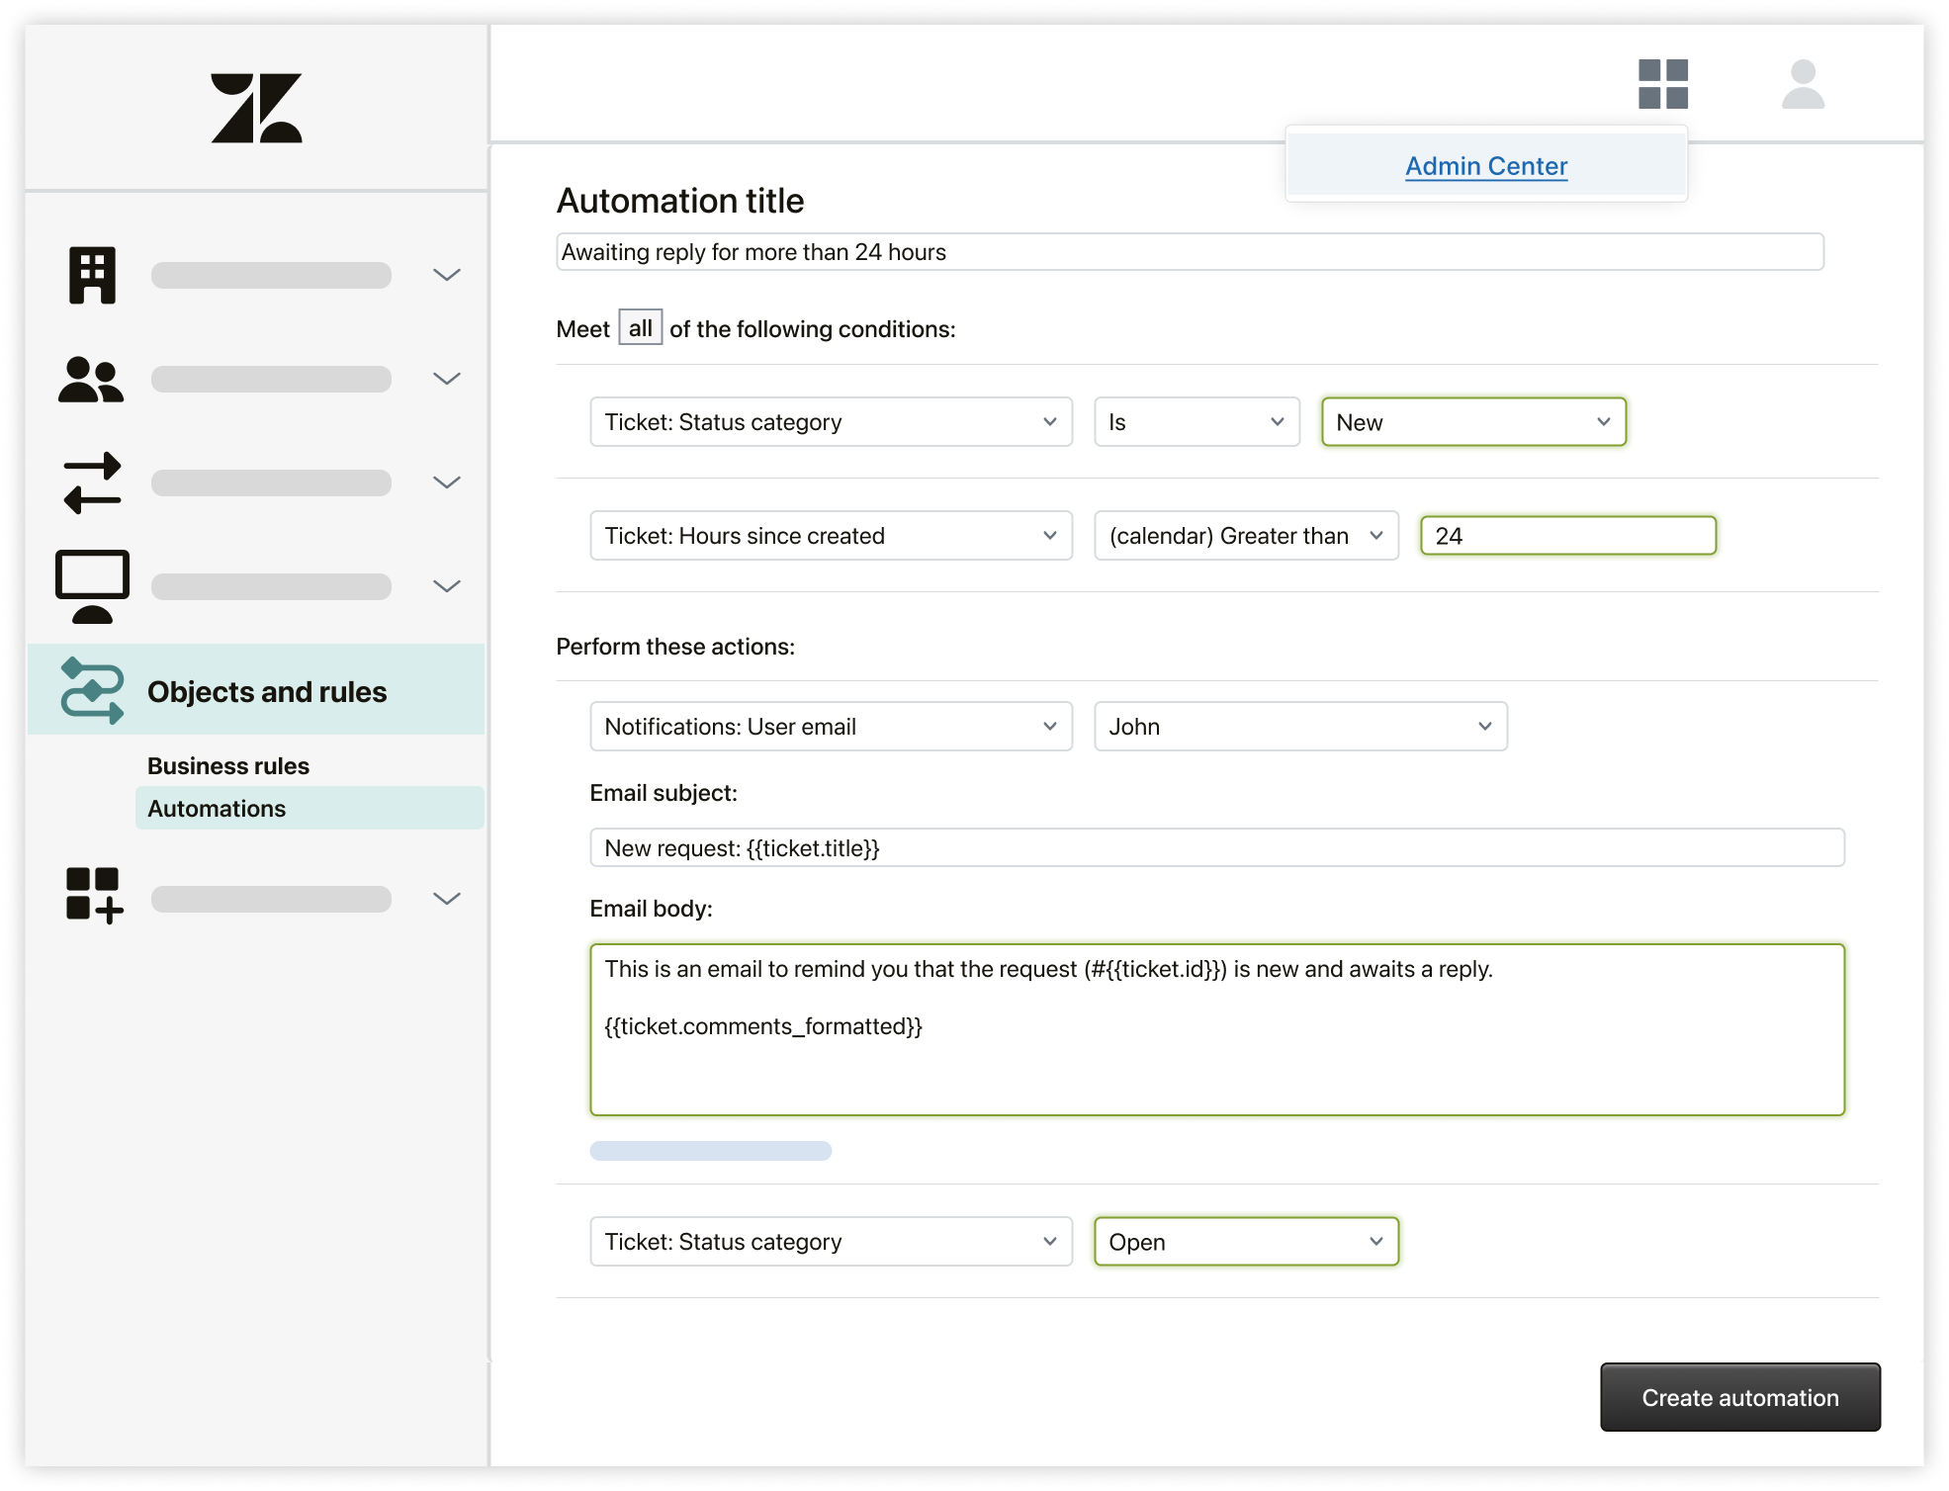Viewport: 1949px width, 1491px height.
Task: Open the calendar Greater than operator dropdown
Action: click(x=1245, y=536)
